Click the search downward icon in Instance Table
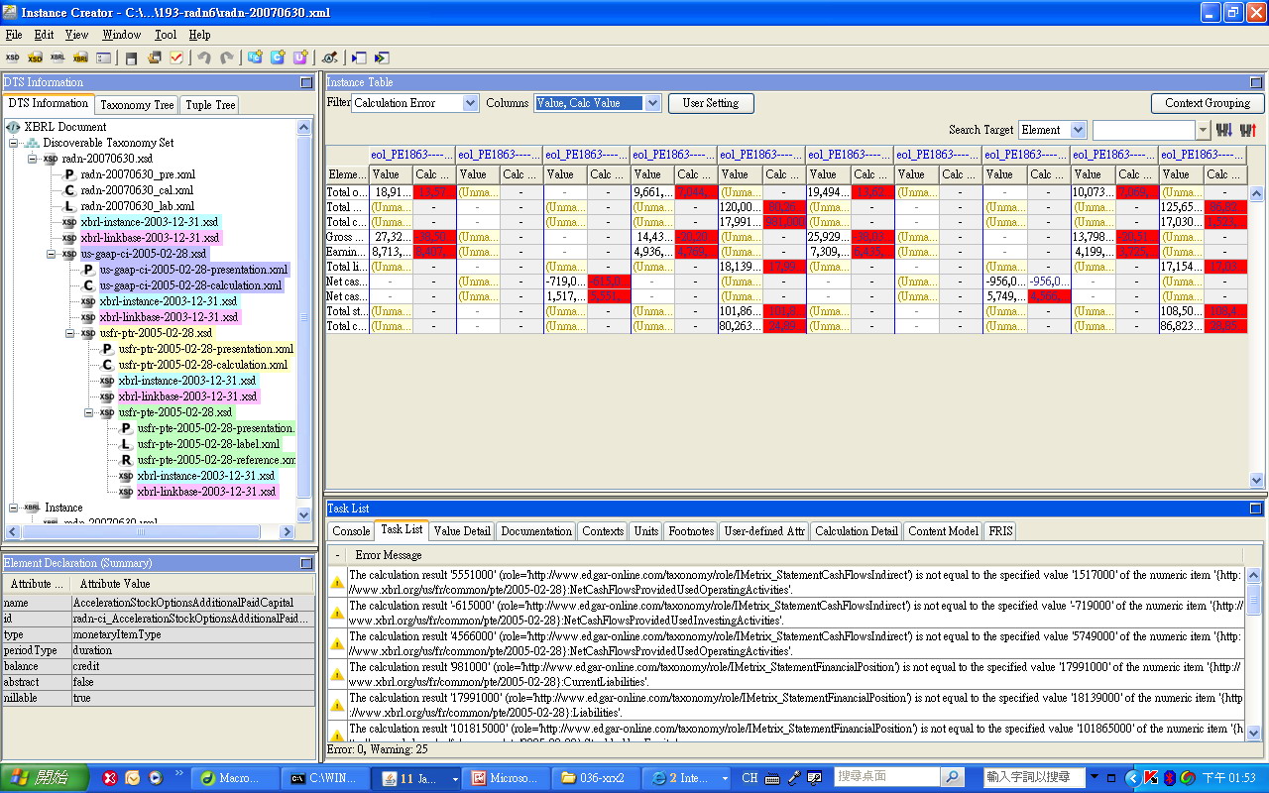1269x793 pixels. [x=1224, y=130]
